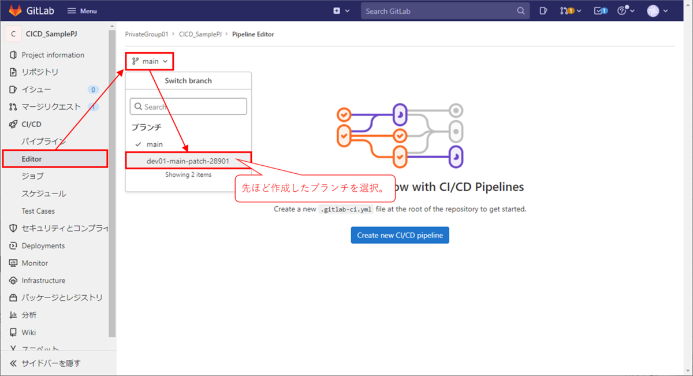Click the .gitlab-ci.yml code text

(346, 209)
